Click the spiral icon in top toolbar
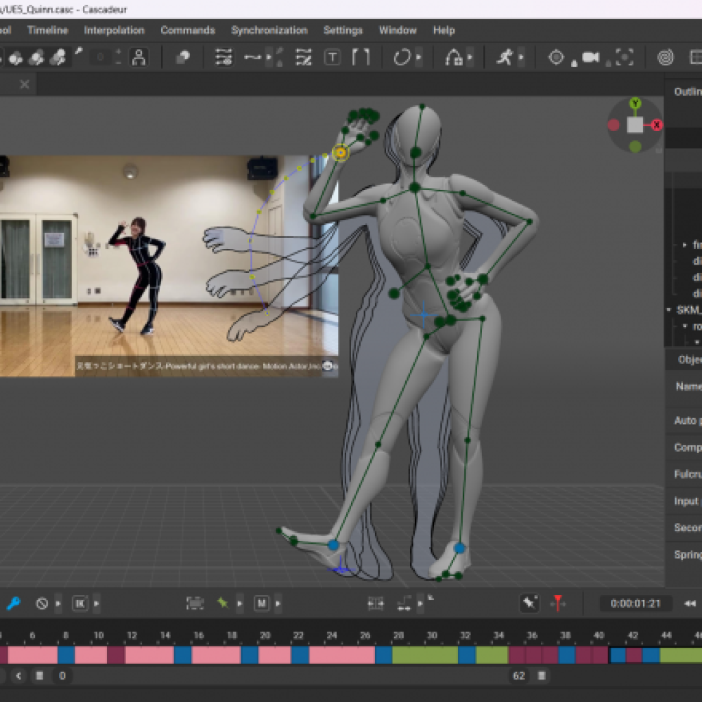Screen dimensions: 702x702 coord(665,58)
